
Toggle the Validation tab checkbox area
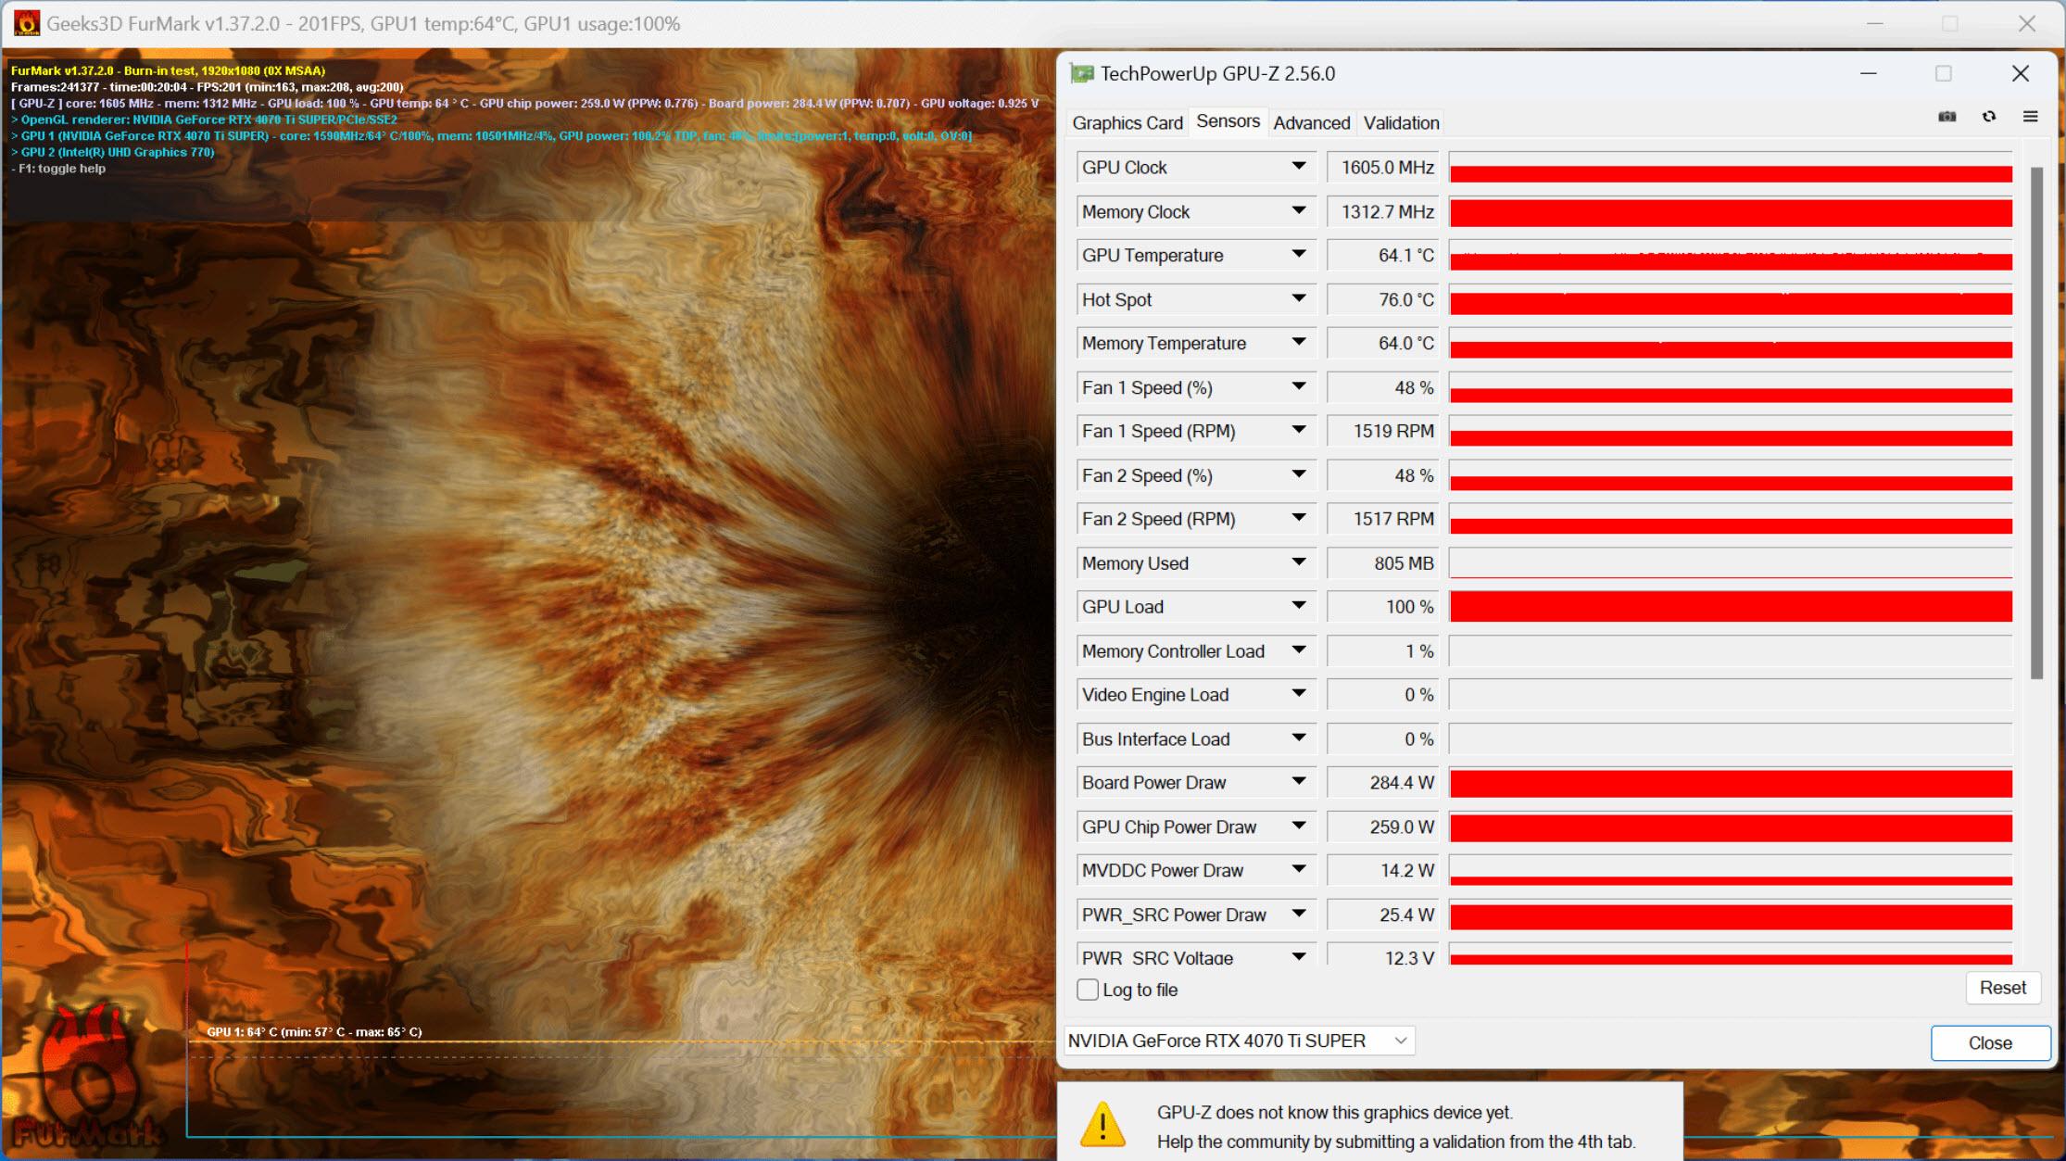point(1399,122)
